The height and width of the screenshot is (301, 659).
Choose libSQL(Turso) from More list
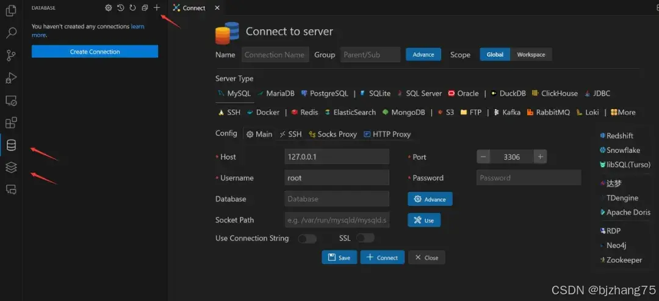(625, 165)
